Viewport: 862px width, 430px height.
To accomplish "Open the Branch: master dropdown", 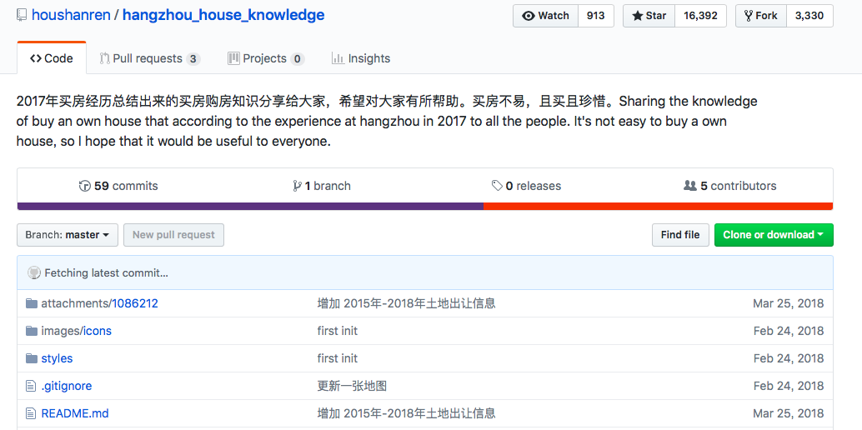I will (68, 235).
